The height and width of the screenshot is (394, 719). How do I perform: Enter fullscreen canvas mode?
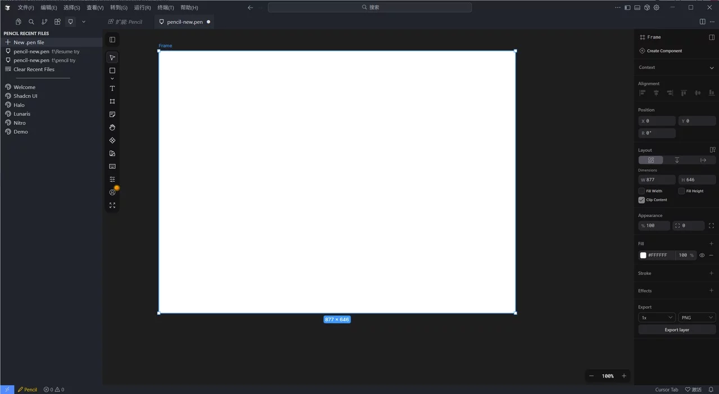(x=112, y=205)
